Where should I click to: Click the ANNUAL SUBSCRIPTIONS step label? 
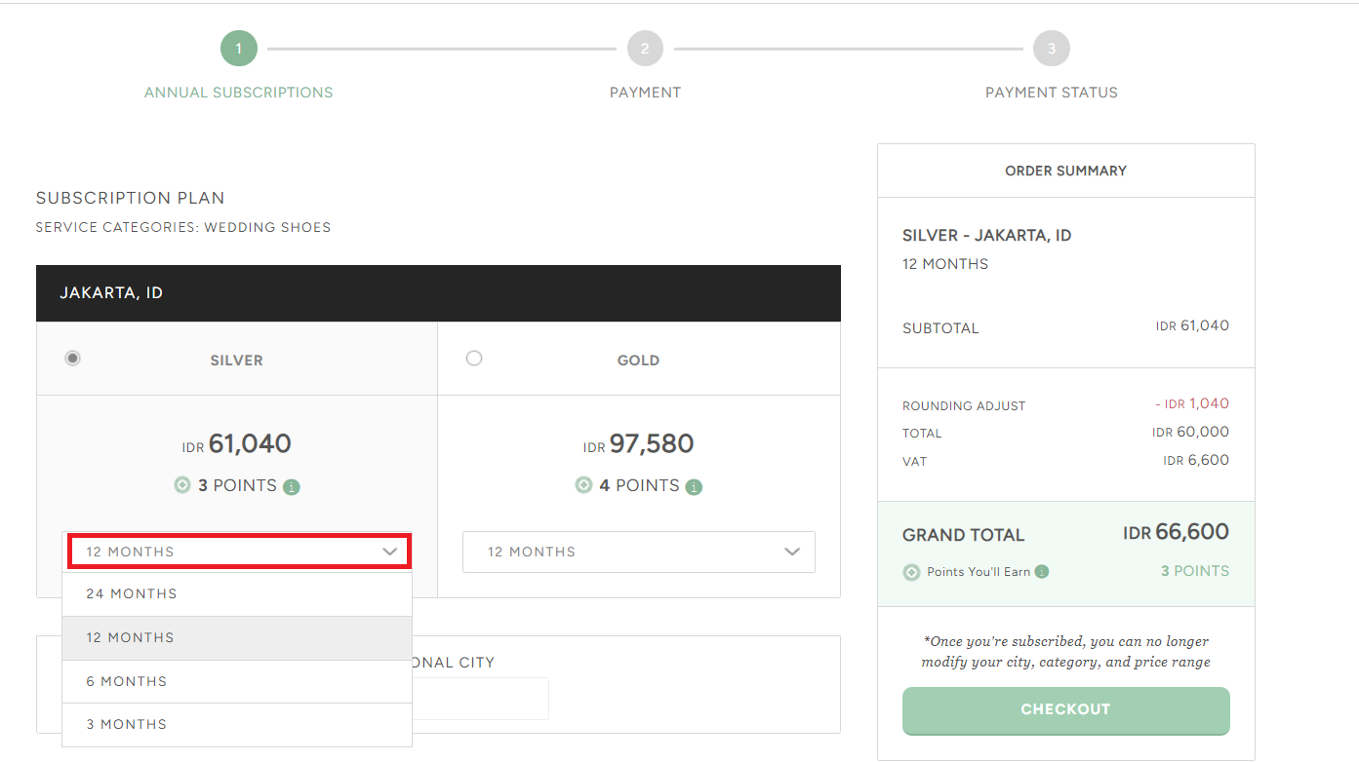pos(239,93)
